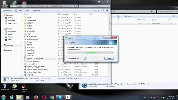Viewport: 178px width, 100px height.
Task: Open Recycle Bin desktop icon
Action: [5, 87]
